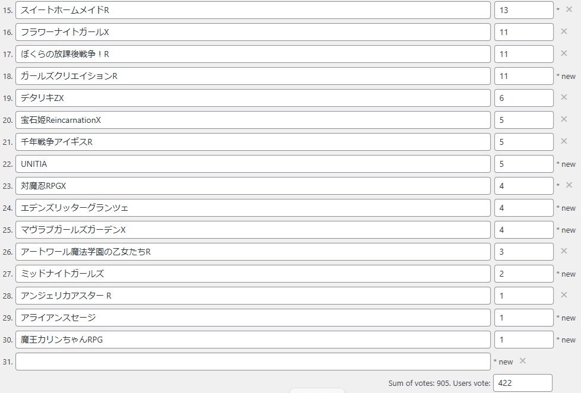Delete the アンジェリカアスター R answer
This screenshot has width=581, height=393.
(x=564, y=295)
